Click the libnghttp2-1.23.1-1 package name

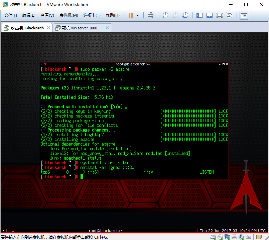[93, 88]
